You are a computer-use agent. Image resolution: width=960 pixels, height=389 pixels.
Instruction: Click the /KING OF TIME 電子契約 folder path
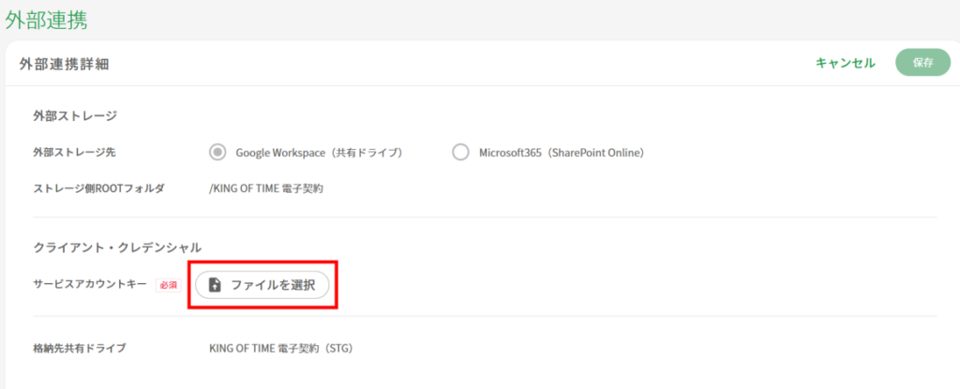(266, 188)
